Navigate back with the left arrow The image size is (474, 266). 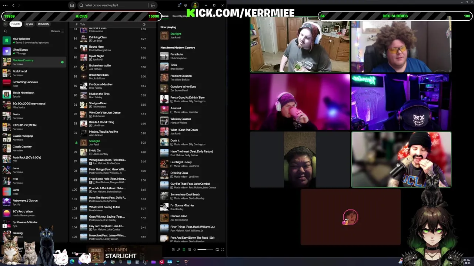pyautogui.click(x=13, y=6)
